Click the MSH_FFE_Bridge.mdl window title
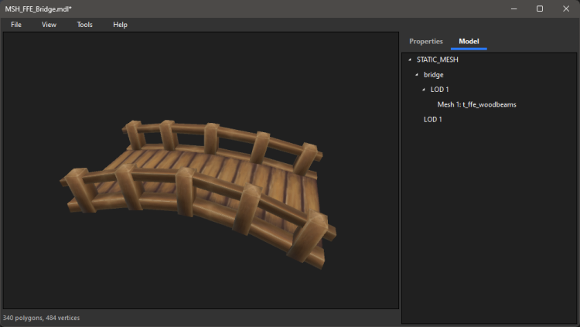Screen dimensions: 580x327 [39, 9]
